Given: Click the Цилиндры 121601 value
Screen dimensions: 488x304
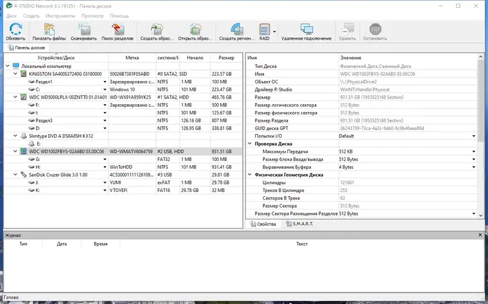Looking at the screenshot, I should (346, 183).
